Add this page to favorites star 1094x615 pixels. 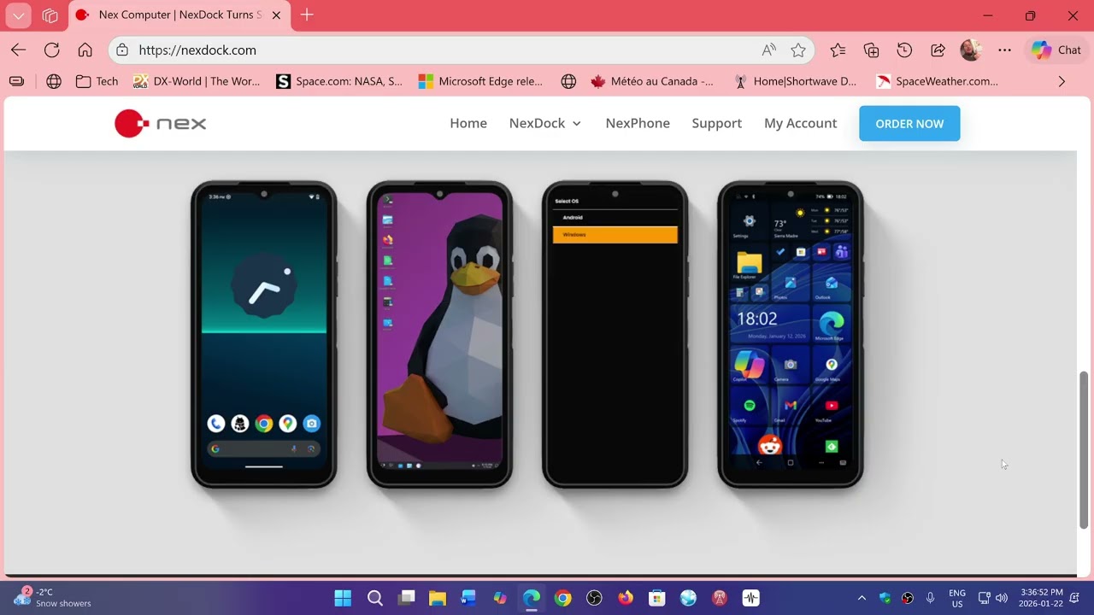pyautogui.click(x=798, y=50)
